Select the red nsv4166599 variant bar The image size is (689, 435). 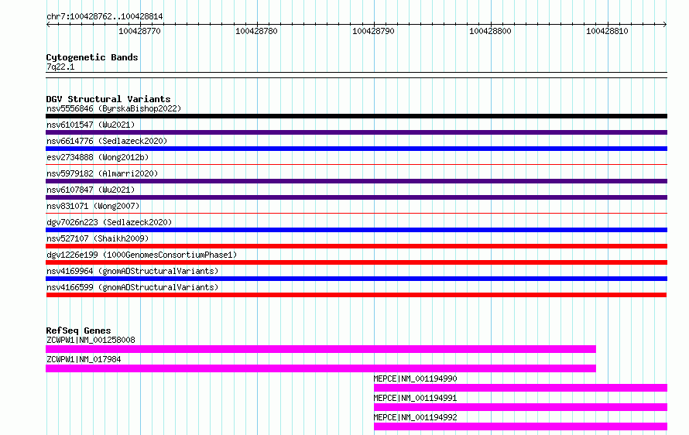coord(356,295)
